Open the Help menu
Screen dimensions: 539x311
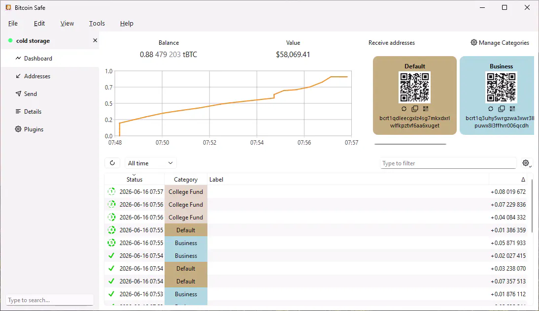127,23
